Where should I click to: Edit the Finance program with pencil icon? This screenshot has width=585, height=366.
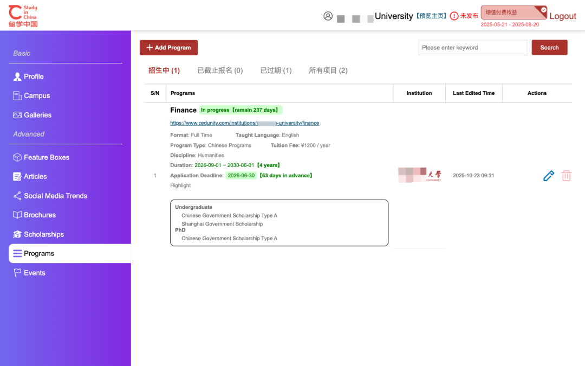548,176
